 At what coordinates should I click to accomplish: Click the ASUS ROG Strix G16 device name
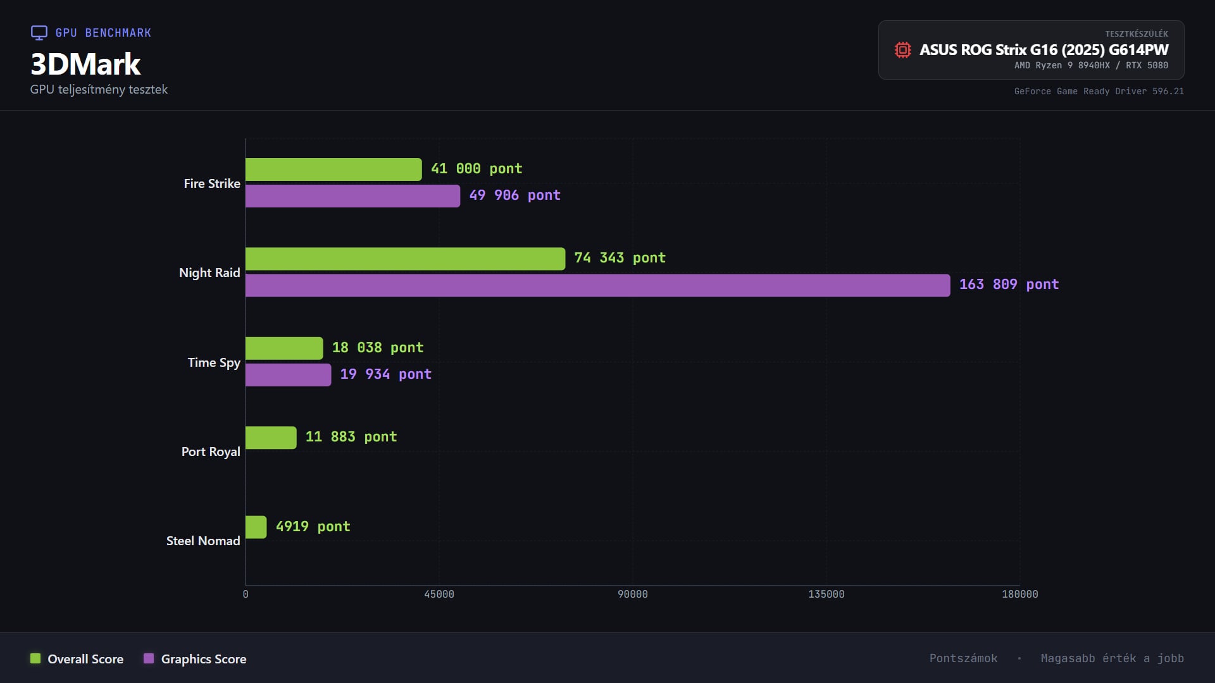point(1044,50)
